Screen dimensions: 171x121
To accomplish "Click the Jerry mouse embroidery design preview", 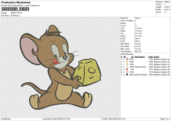I will coord(61,67).
